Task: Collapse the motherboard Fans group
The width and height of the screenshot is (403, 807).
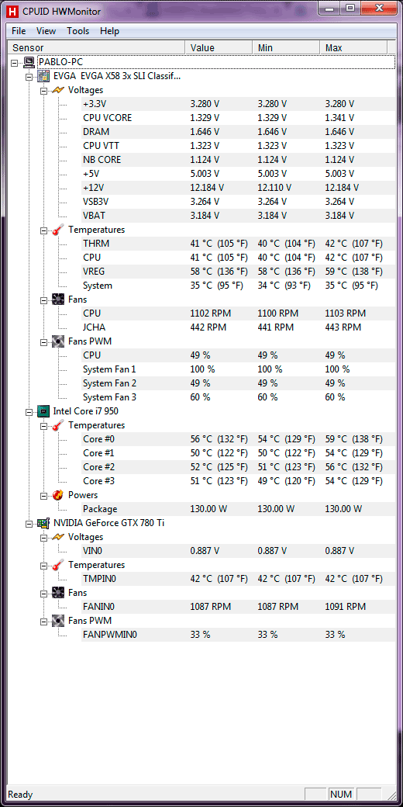Action: 43,300
